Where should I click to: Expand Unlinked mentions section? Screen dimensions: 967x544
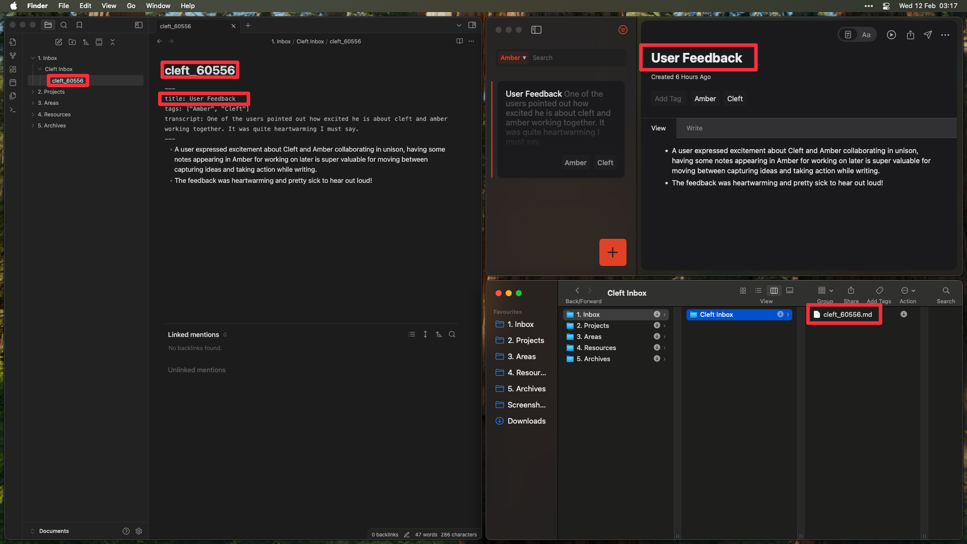click(x=197, y=370)
